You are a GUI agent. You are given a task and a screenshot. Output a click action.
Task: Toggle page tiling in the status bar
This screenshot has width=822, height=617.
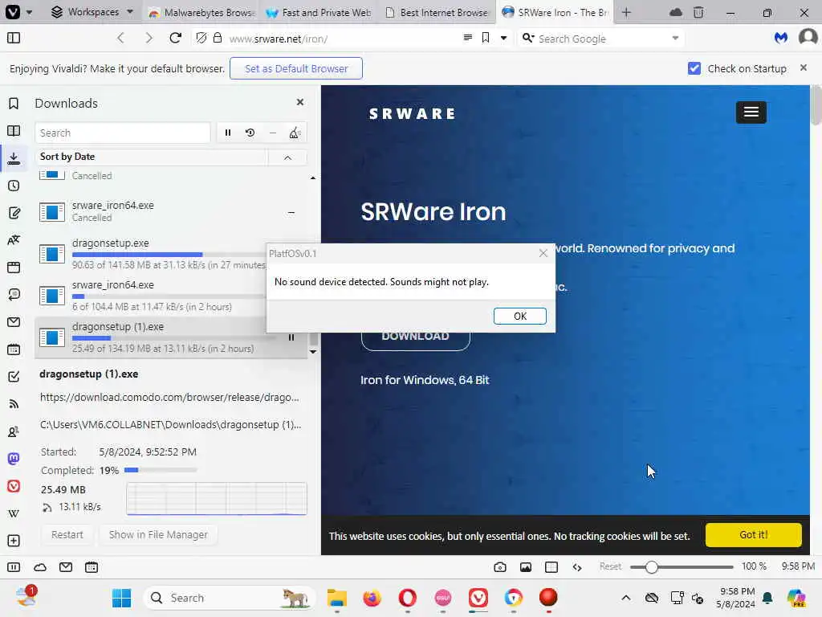(551, 567)
